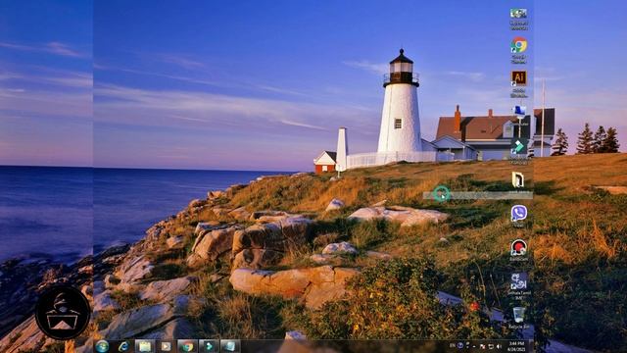The height and width of the screenshot is (353, 627).
Task: Open the volume speaker tray icon
Action: 499,346
